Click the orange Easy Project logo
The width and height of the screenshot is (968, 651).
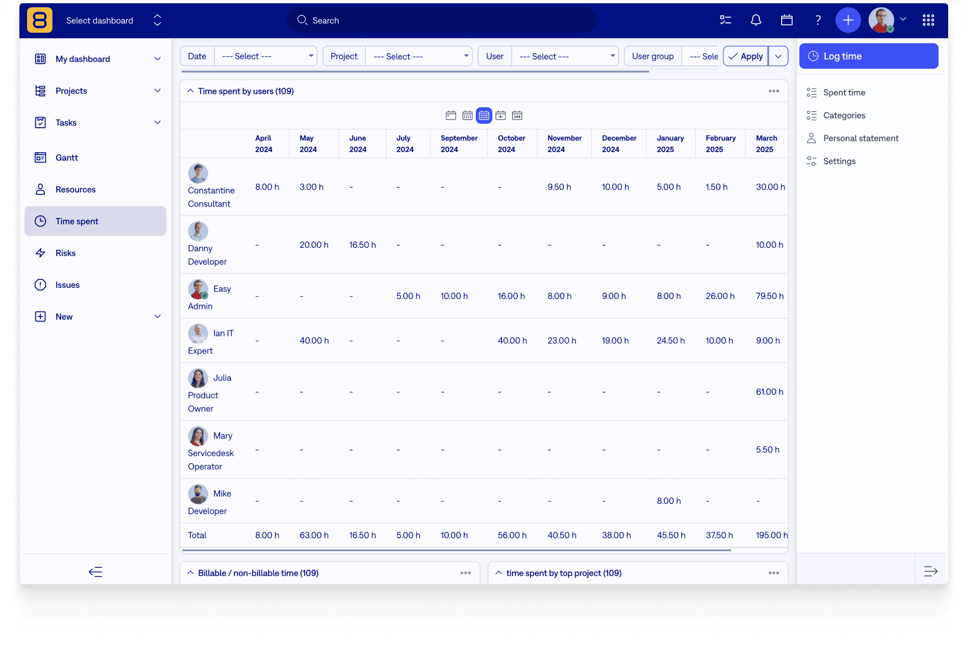click(x=40, y=20)
